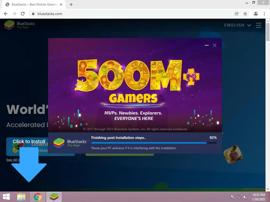Viewport: 270px width, 202px height.
Task: Click the muted volume tray icon
Action: coord(245,197)
